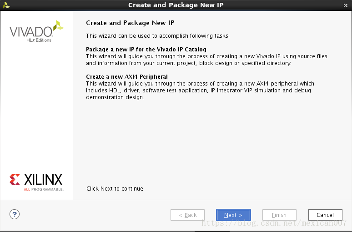The image size is (352, 232).
Task: Dismiss the wizard via Cancel button
Action: (325, 215)
